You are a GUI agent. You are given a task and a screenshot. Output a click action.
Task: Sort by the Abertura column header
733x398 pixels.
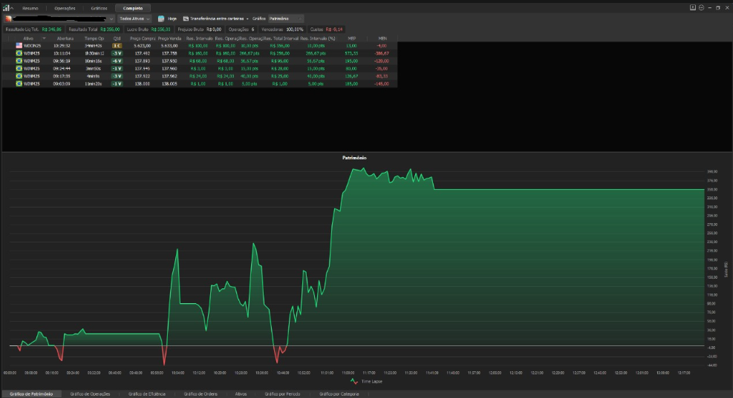coord(65,37)
